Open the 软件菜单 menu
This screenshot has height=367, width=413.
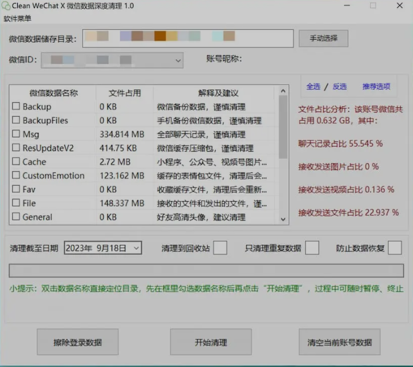[x=17, y=18]
